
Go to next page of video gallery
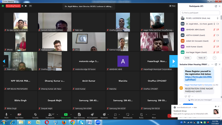[173, 61]
